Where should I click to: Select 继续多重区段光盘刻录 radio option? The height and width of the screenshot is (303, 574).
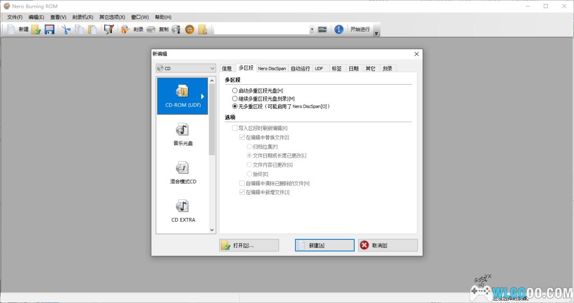coord(235,99)
